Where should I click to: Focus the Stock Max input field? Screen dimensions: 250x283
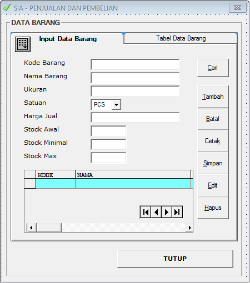coord(108,158)
